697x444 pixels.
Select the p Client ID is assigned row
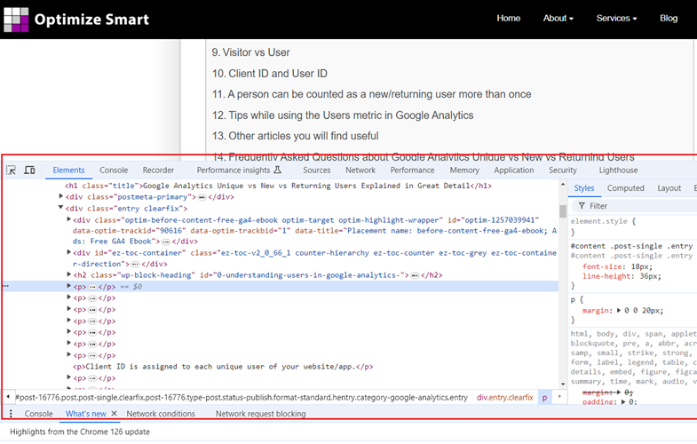tap(223, 367)
